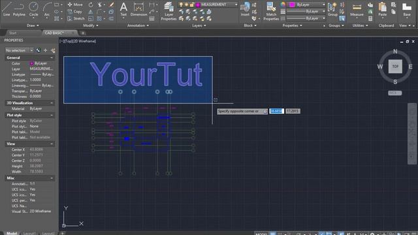Choose the Rectangle draw icon
The image size is (418, 235).
[57, 5]
